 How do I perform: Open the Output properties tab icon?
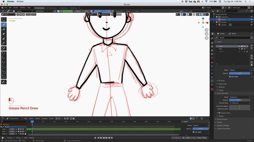[212, 47]
